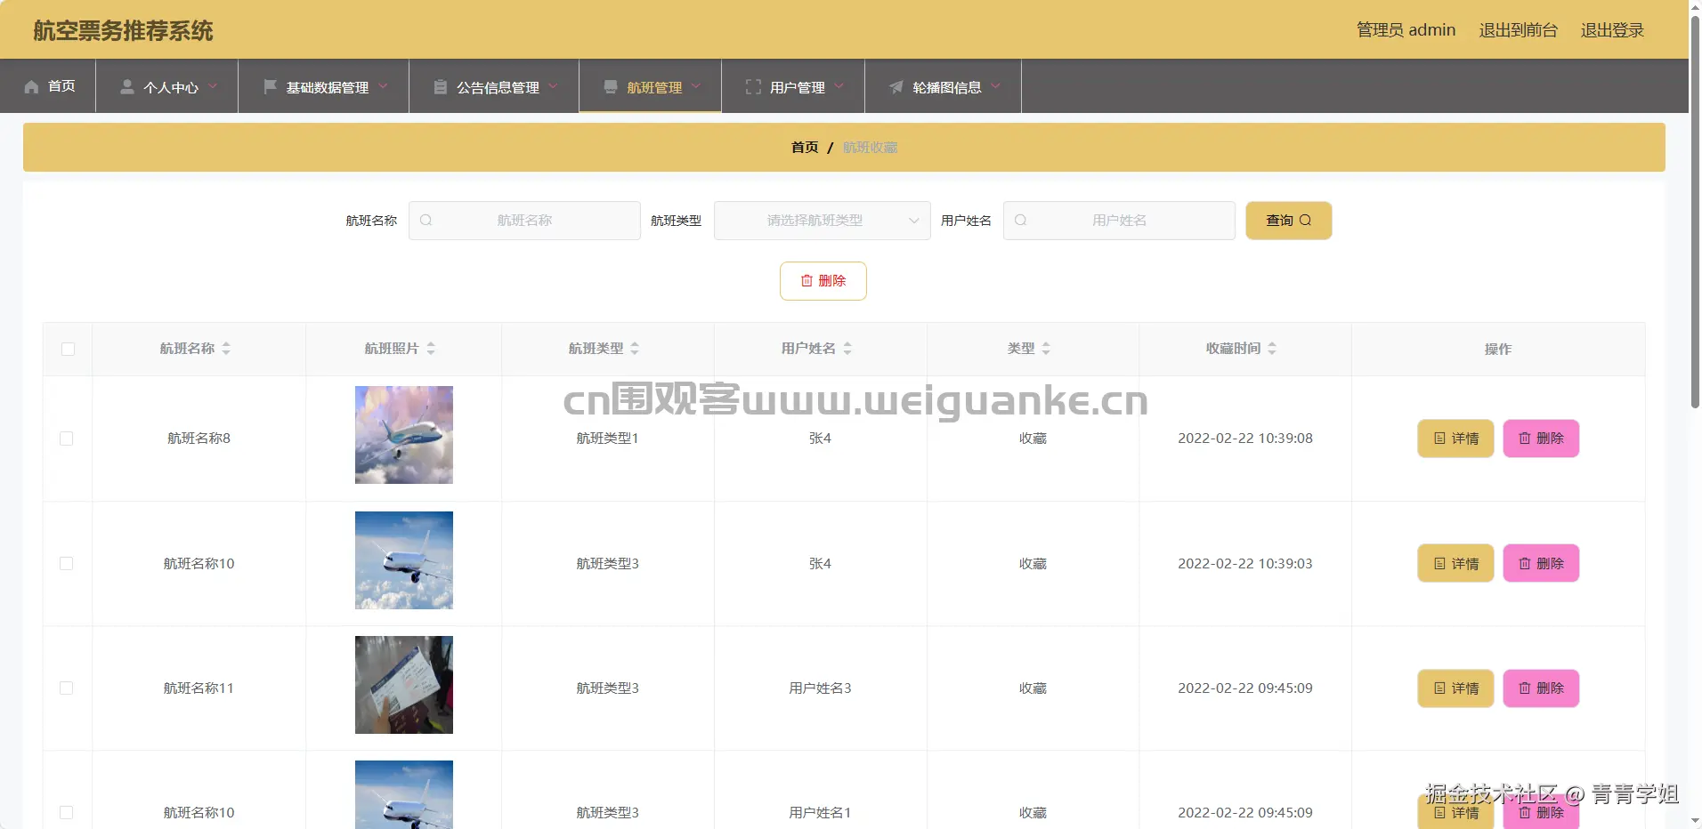1702x829 pixels.
Task: Open the 请选择航班类型 dropdown
Action: pyautogui.click(x=823, y=221)
